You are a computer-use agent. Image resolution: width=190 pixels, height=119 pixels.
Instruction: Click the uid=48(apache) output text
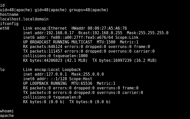[x=16, y=10]
